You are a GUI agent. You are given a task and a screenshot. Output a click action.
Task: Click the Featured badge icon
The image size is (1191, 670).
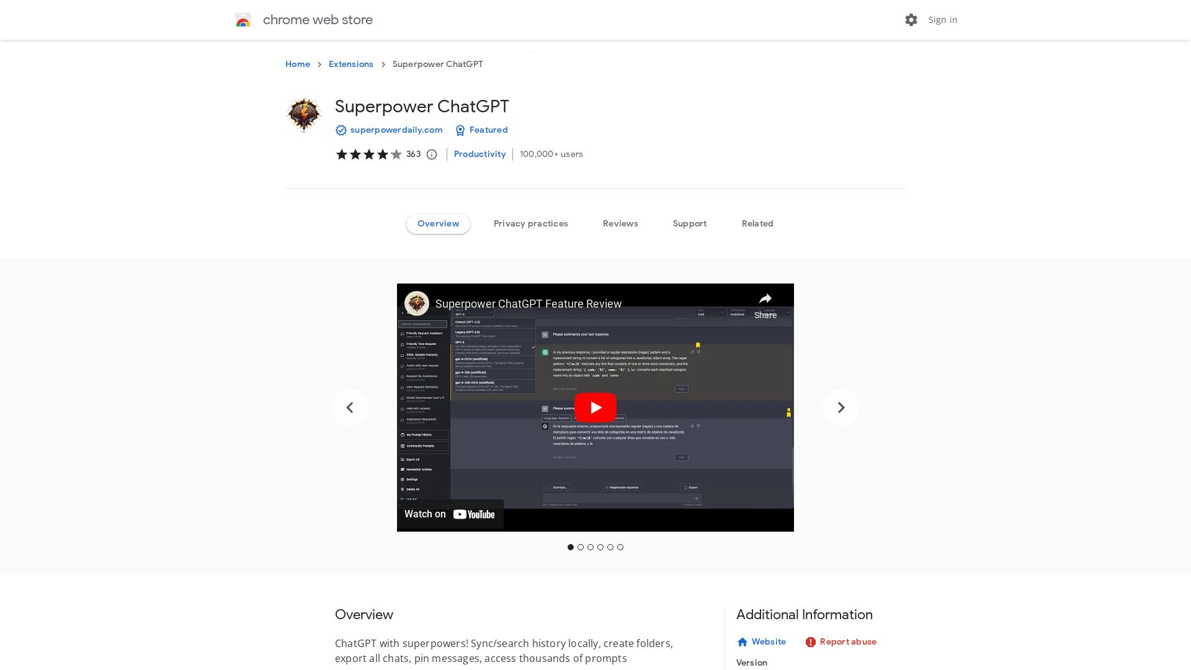pos(460,130)
